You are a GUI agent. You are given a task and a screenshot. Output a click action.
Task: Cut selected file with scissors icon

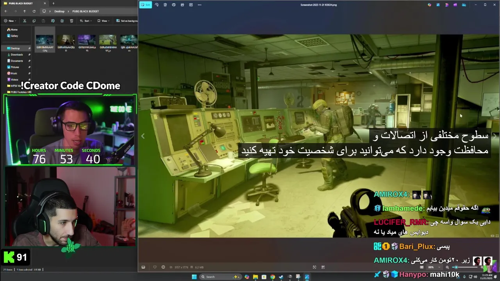click(25, 21)
